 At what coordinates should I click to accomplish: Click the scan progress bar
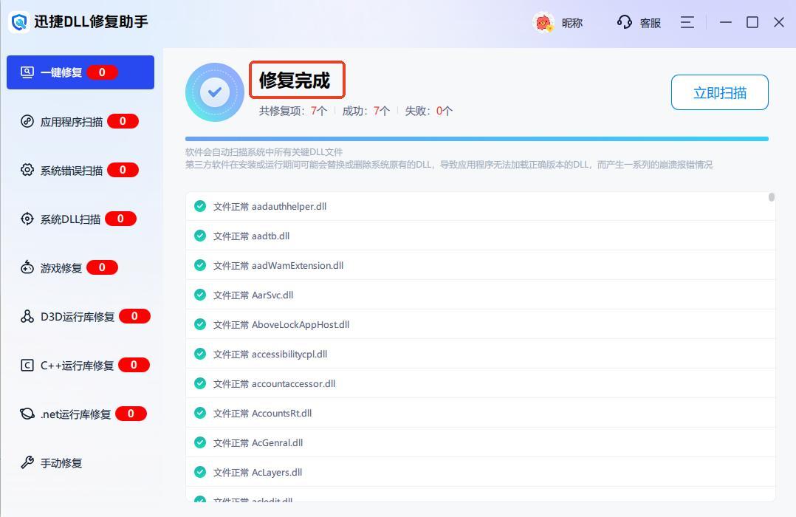(476, 138)
